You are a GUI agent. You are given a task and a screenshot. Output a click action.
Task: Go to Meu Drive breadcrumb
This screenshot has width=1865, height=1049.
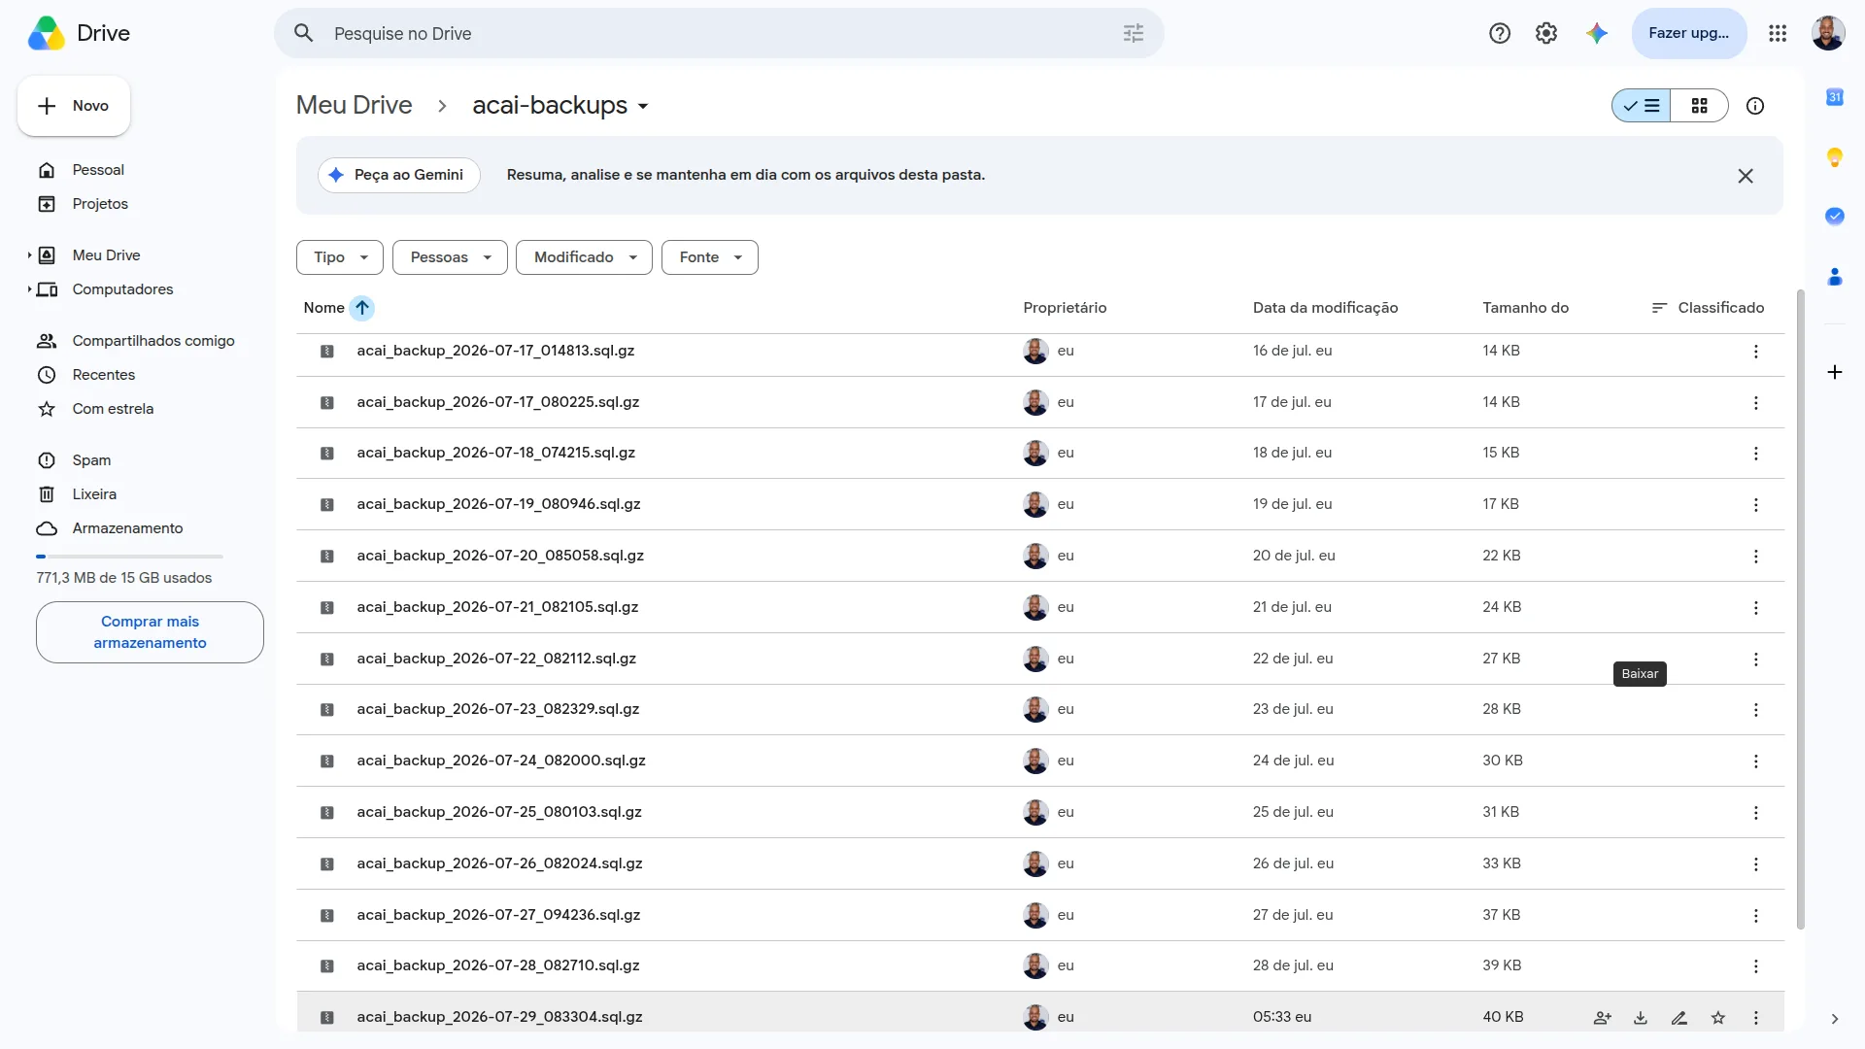click(354, 105)
